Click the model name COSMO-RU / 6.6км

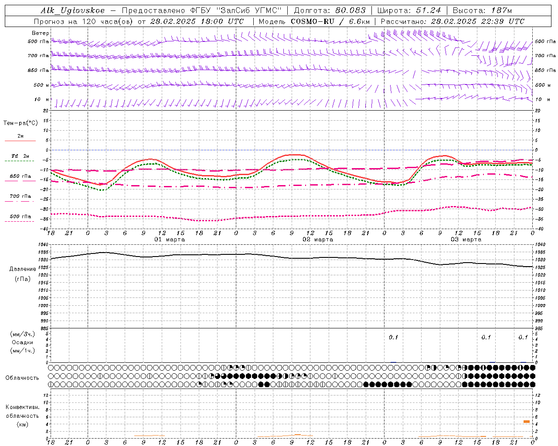(x=330, y=21)
